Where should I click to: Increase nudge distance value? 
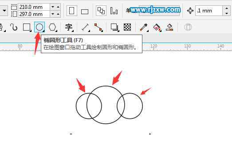pyautogui.click(x=227, y=8)
